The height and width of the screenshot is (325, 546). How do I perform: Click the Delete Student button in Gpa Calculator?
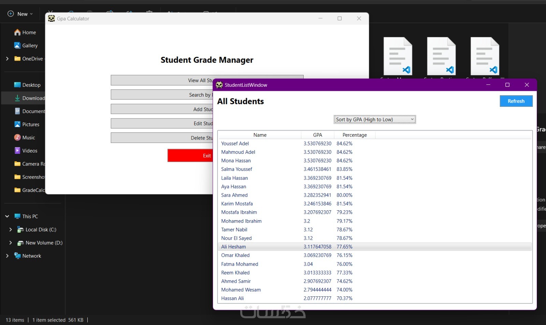[x=162, y=138]
